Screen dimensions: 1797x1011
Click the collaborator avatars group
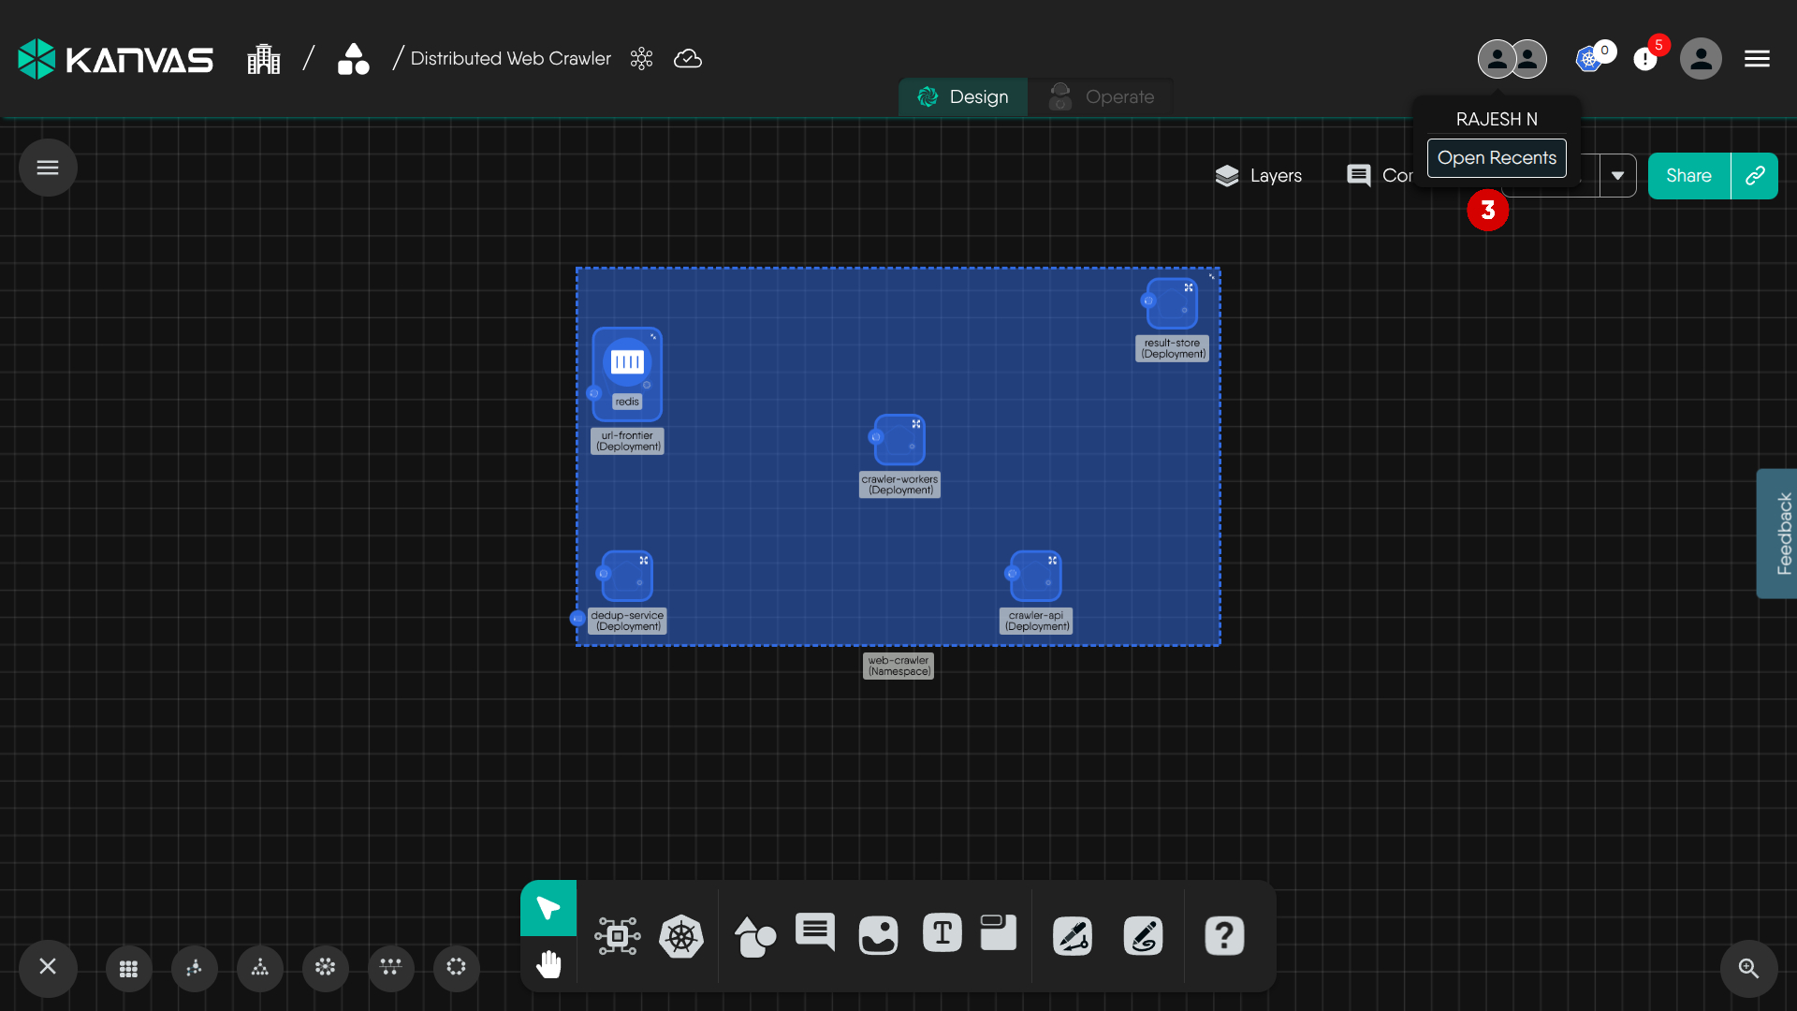1512,59
